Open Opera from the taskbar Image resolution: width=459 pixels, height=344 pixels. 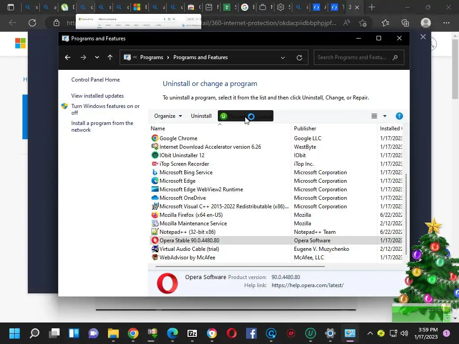click(x=232, y=333)
